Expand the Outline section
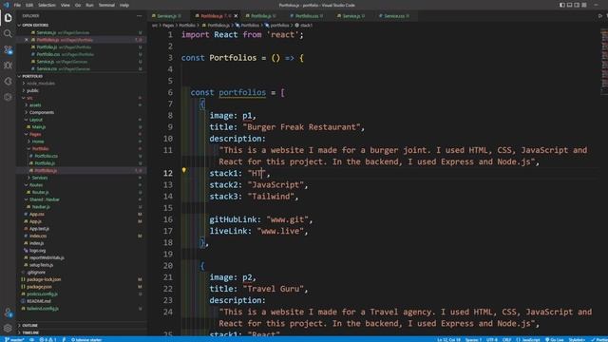 click(30, 325)
